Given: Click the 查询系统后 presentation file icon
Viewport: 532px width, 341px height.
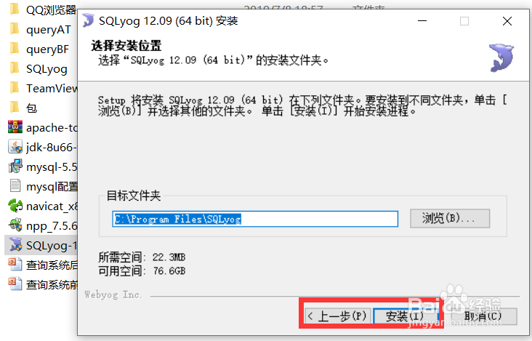Looking at the screenshot, I should 15,265.
